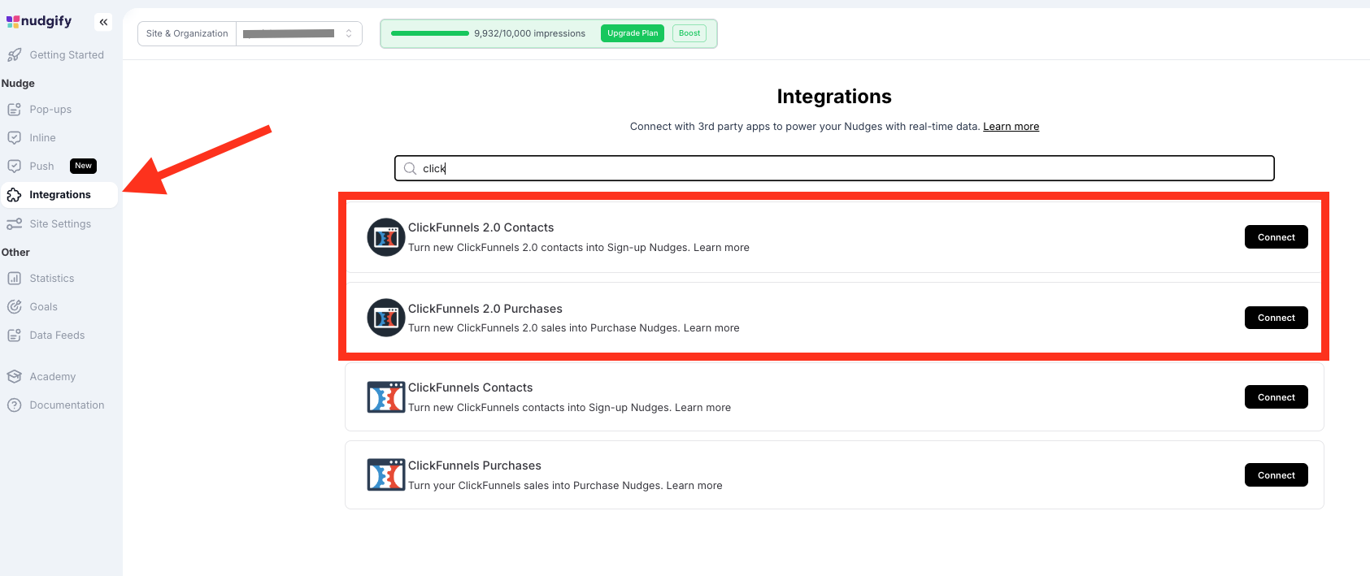
Task: Click the ClickFunnels 2.0 Contacts title
Action: click(x=481, y=228)
